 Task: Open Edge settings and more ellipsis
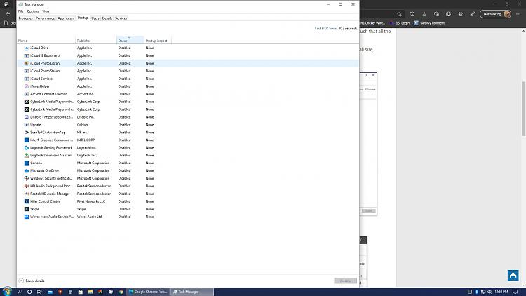tap(518, 14)
